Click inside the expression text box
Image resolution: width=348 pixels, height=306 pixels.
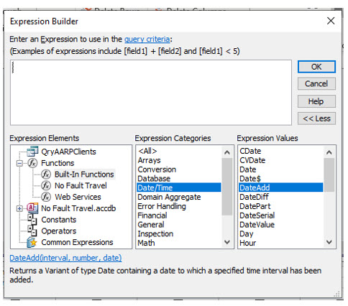(151, 93)
